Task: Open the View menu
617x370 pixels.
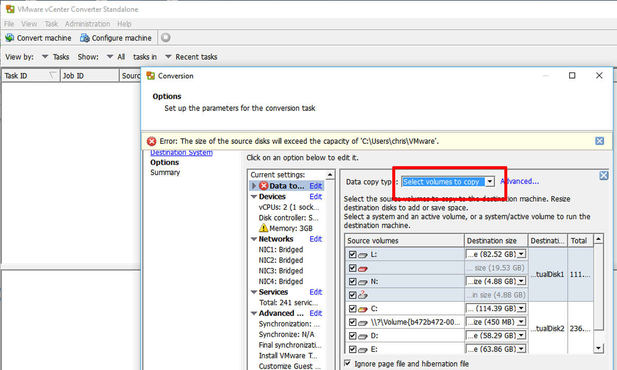Action: point(29,24)
